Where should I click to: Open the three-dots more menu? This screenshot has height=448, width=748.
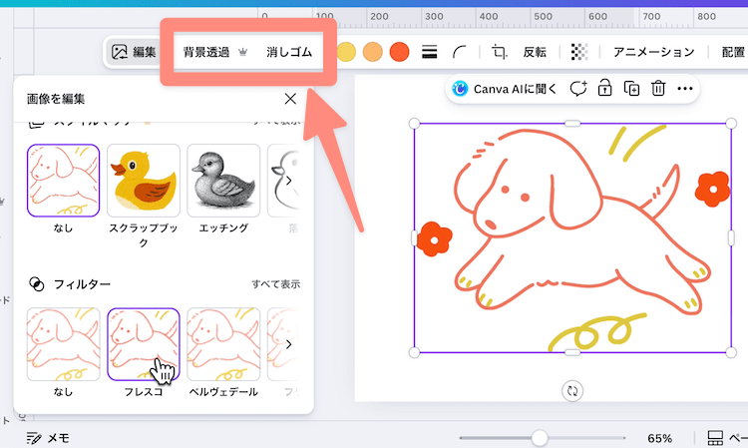pos(685,89)
